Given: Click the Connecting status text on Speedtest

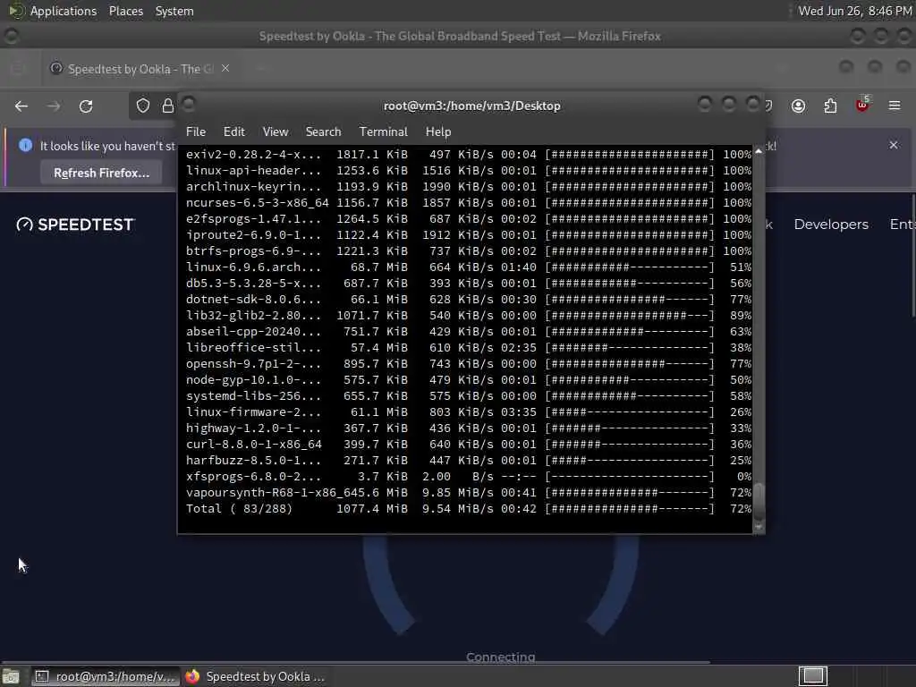Looking at the screenshot, I should (500, 657).
